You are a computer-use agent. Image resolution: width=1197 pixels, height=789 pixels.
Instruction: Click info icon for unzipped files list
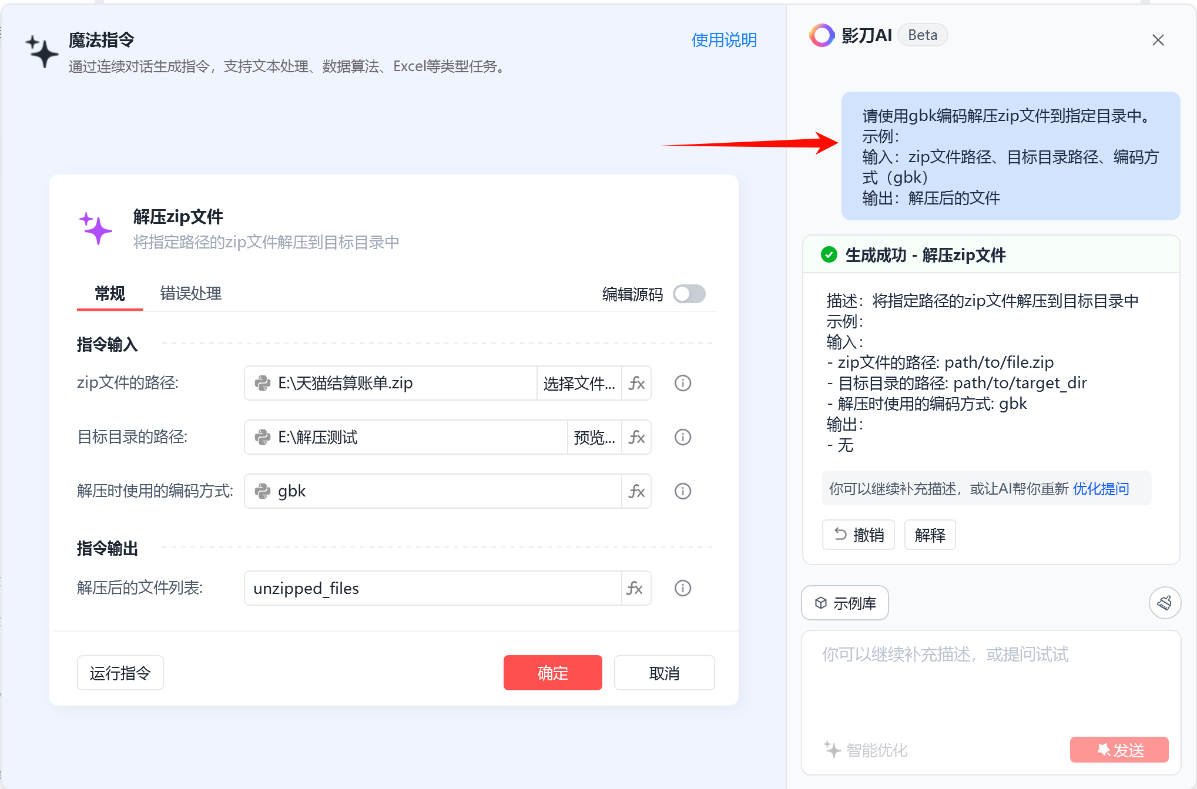[682, 589]
